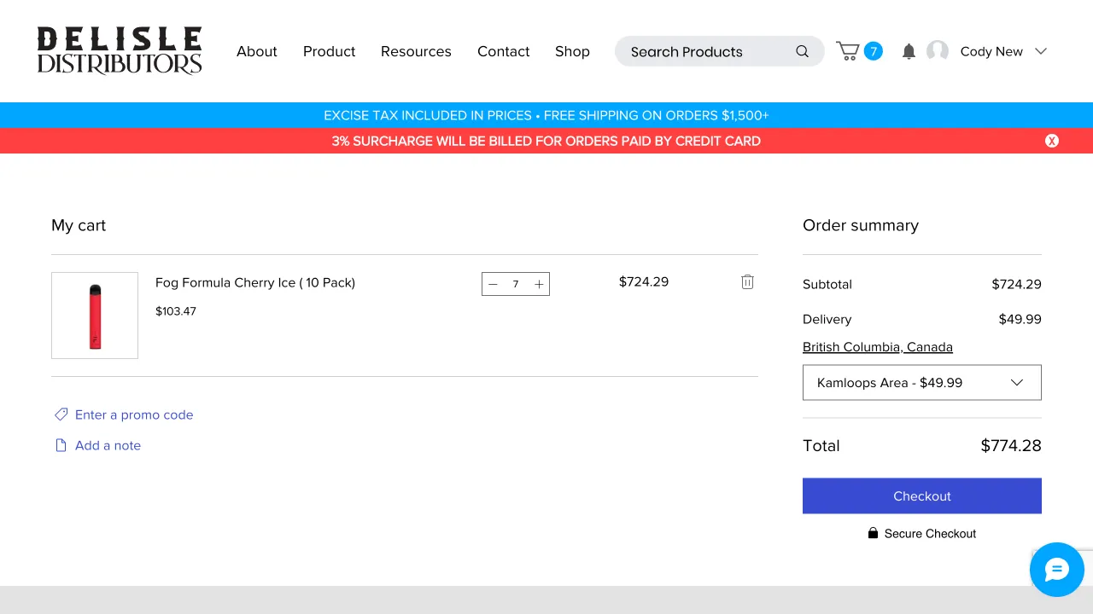Click the user profile avatar
The image size is (1093, 614).
[938, 51]
